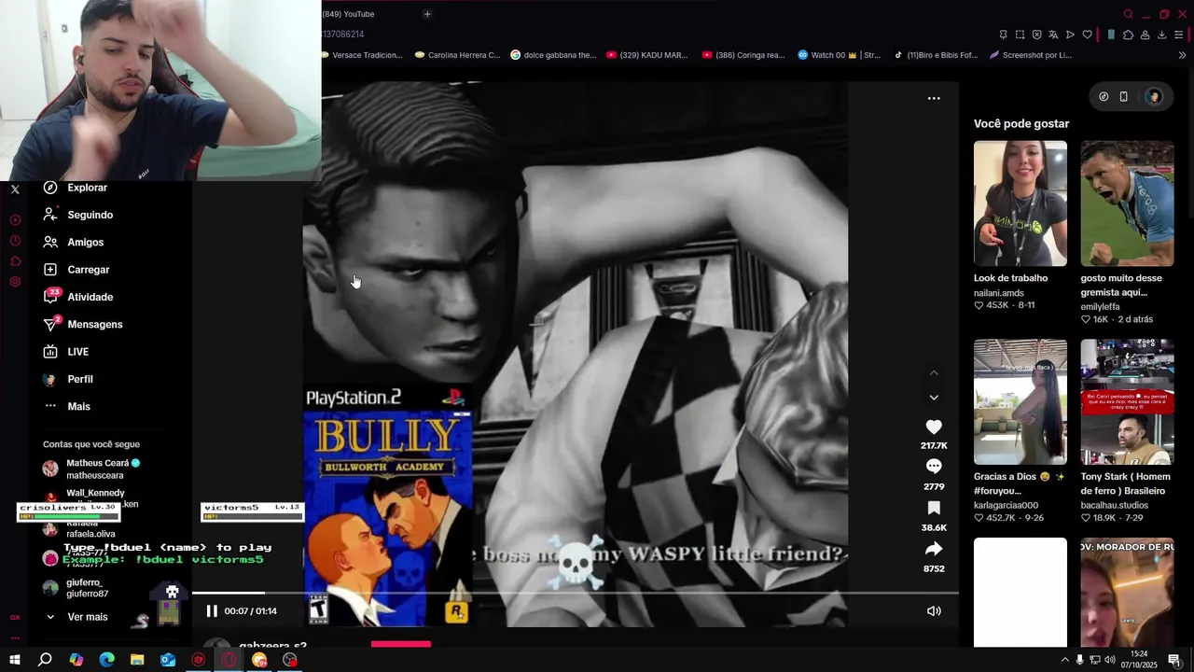Open Screenshot por Li... bookmark
Viewport: 1194px width, 672px height.
coord(1031,55)
